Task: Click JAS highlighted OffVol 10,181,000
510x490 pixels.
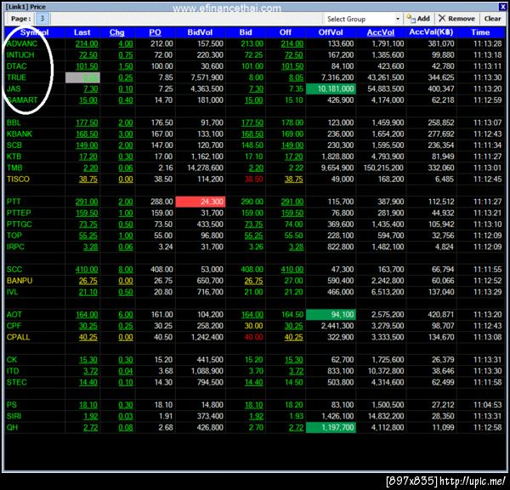Action: click(x=331, y=88)
